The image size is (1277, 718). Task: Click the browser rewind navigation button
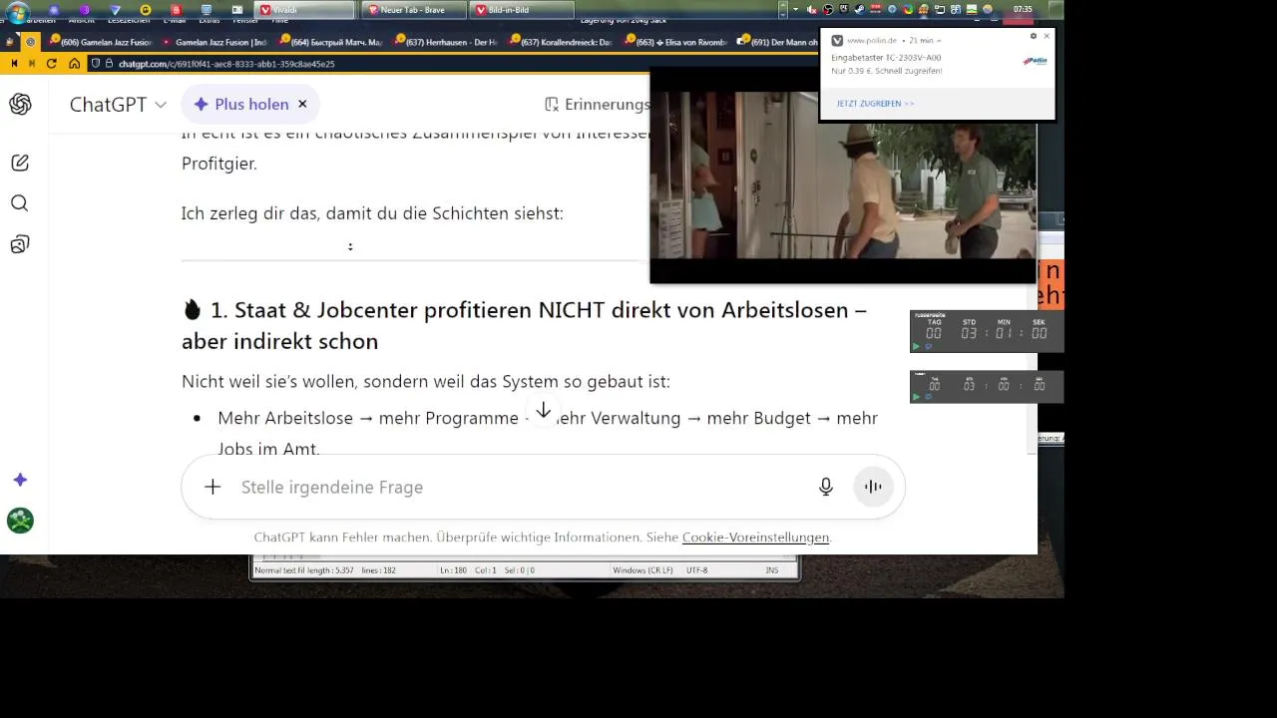(x=14, y=64)
